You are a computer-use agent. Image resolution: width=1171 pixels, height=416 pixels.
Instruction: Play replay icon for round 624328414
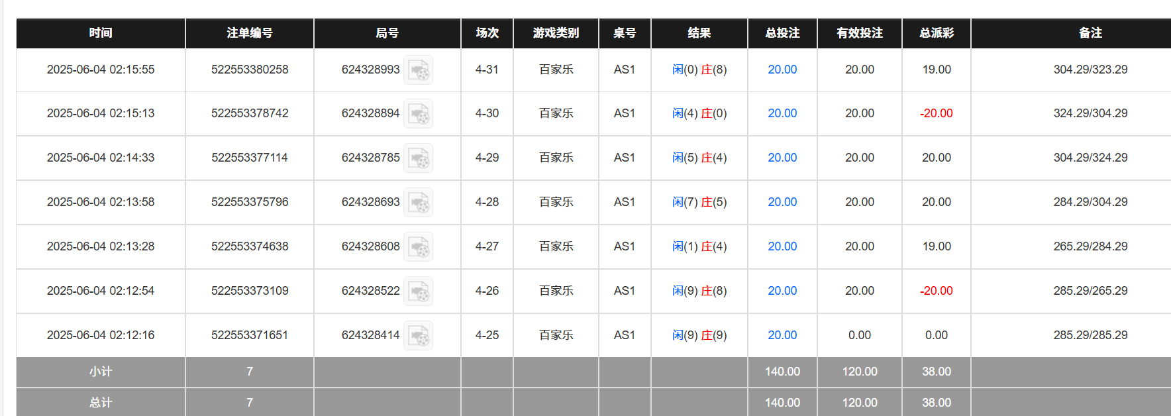tap(419, 336)
